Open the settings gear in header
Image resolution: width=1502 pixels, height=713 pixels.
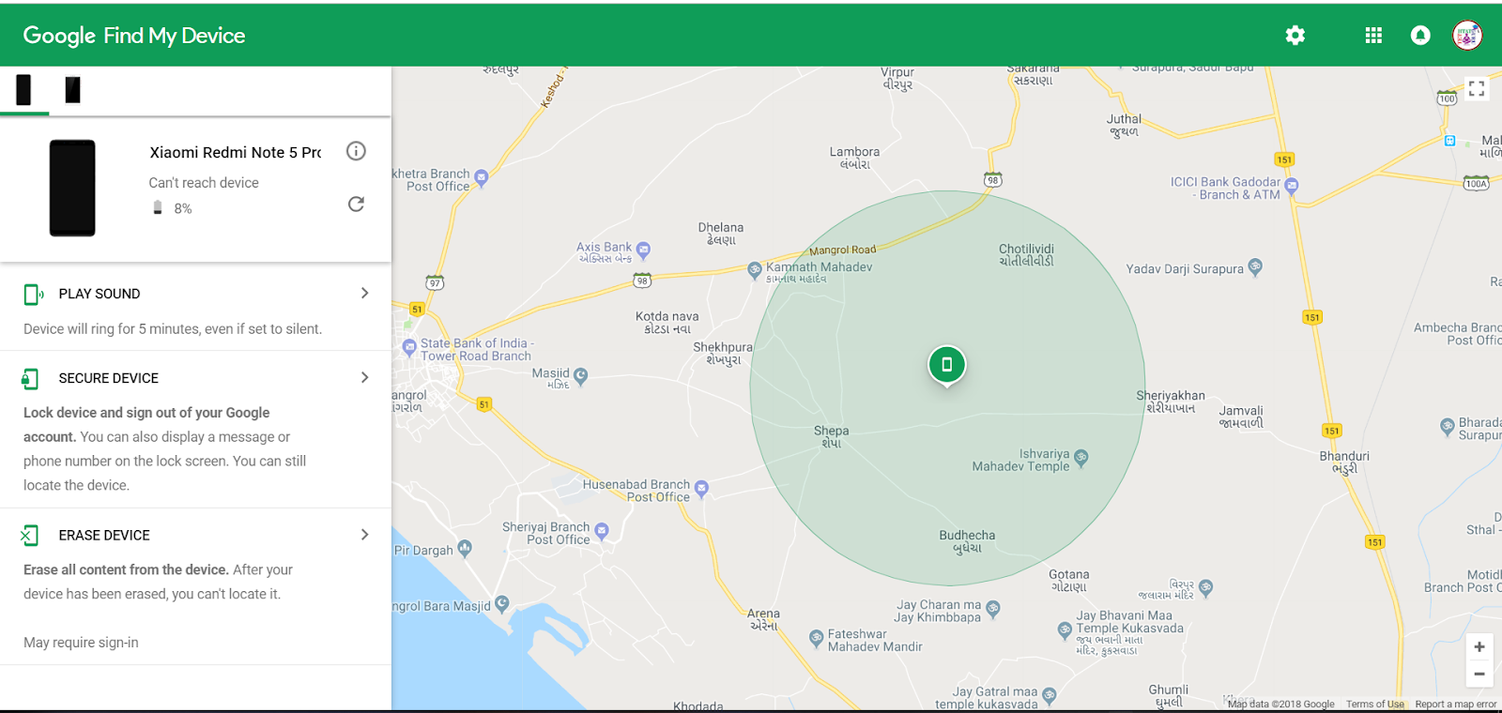point(1295,36)
